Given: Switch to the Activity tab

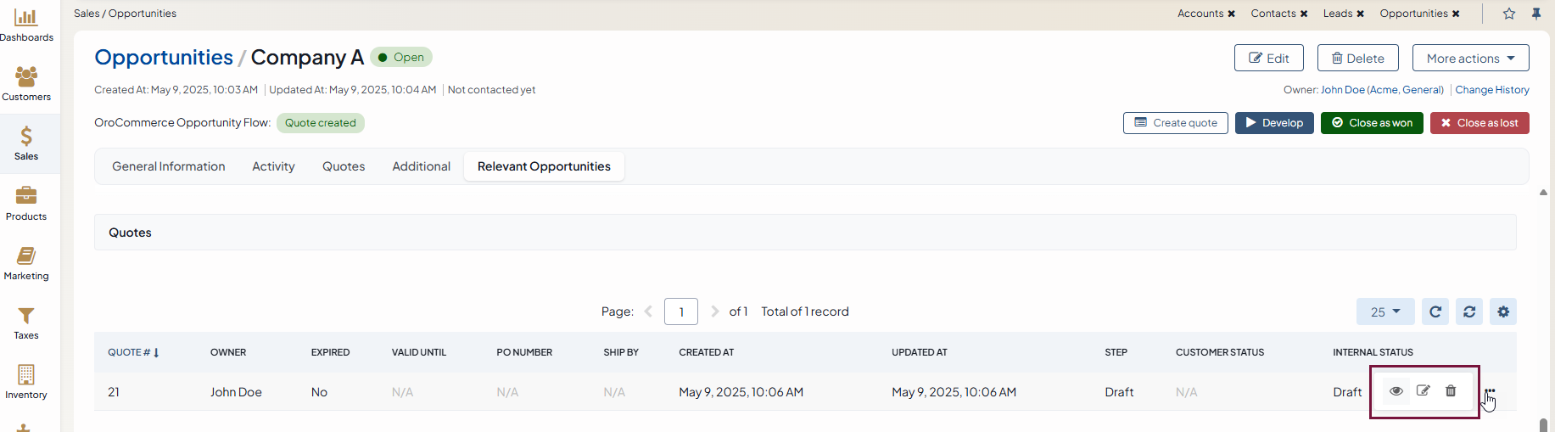Looking at the screenshot, I should 273,166.
